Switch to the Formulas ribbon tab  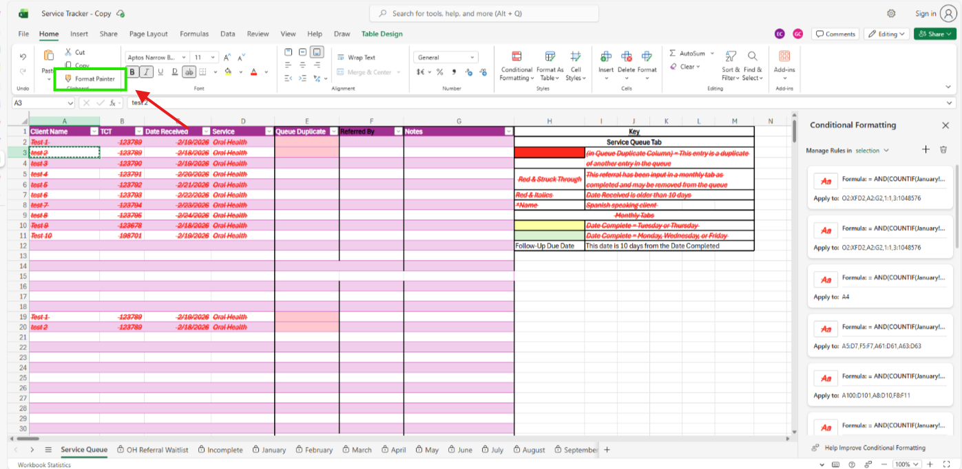pos(194,34)
